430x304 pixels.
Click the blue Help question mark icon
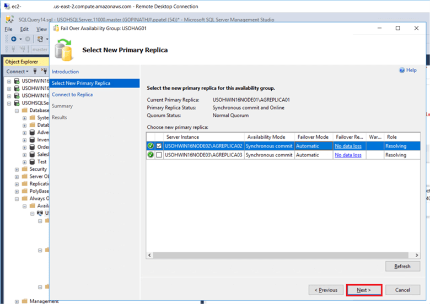(402, 70)
